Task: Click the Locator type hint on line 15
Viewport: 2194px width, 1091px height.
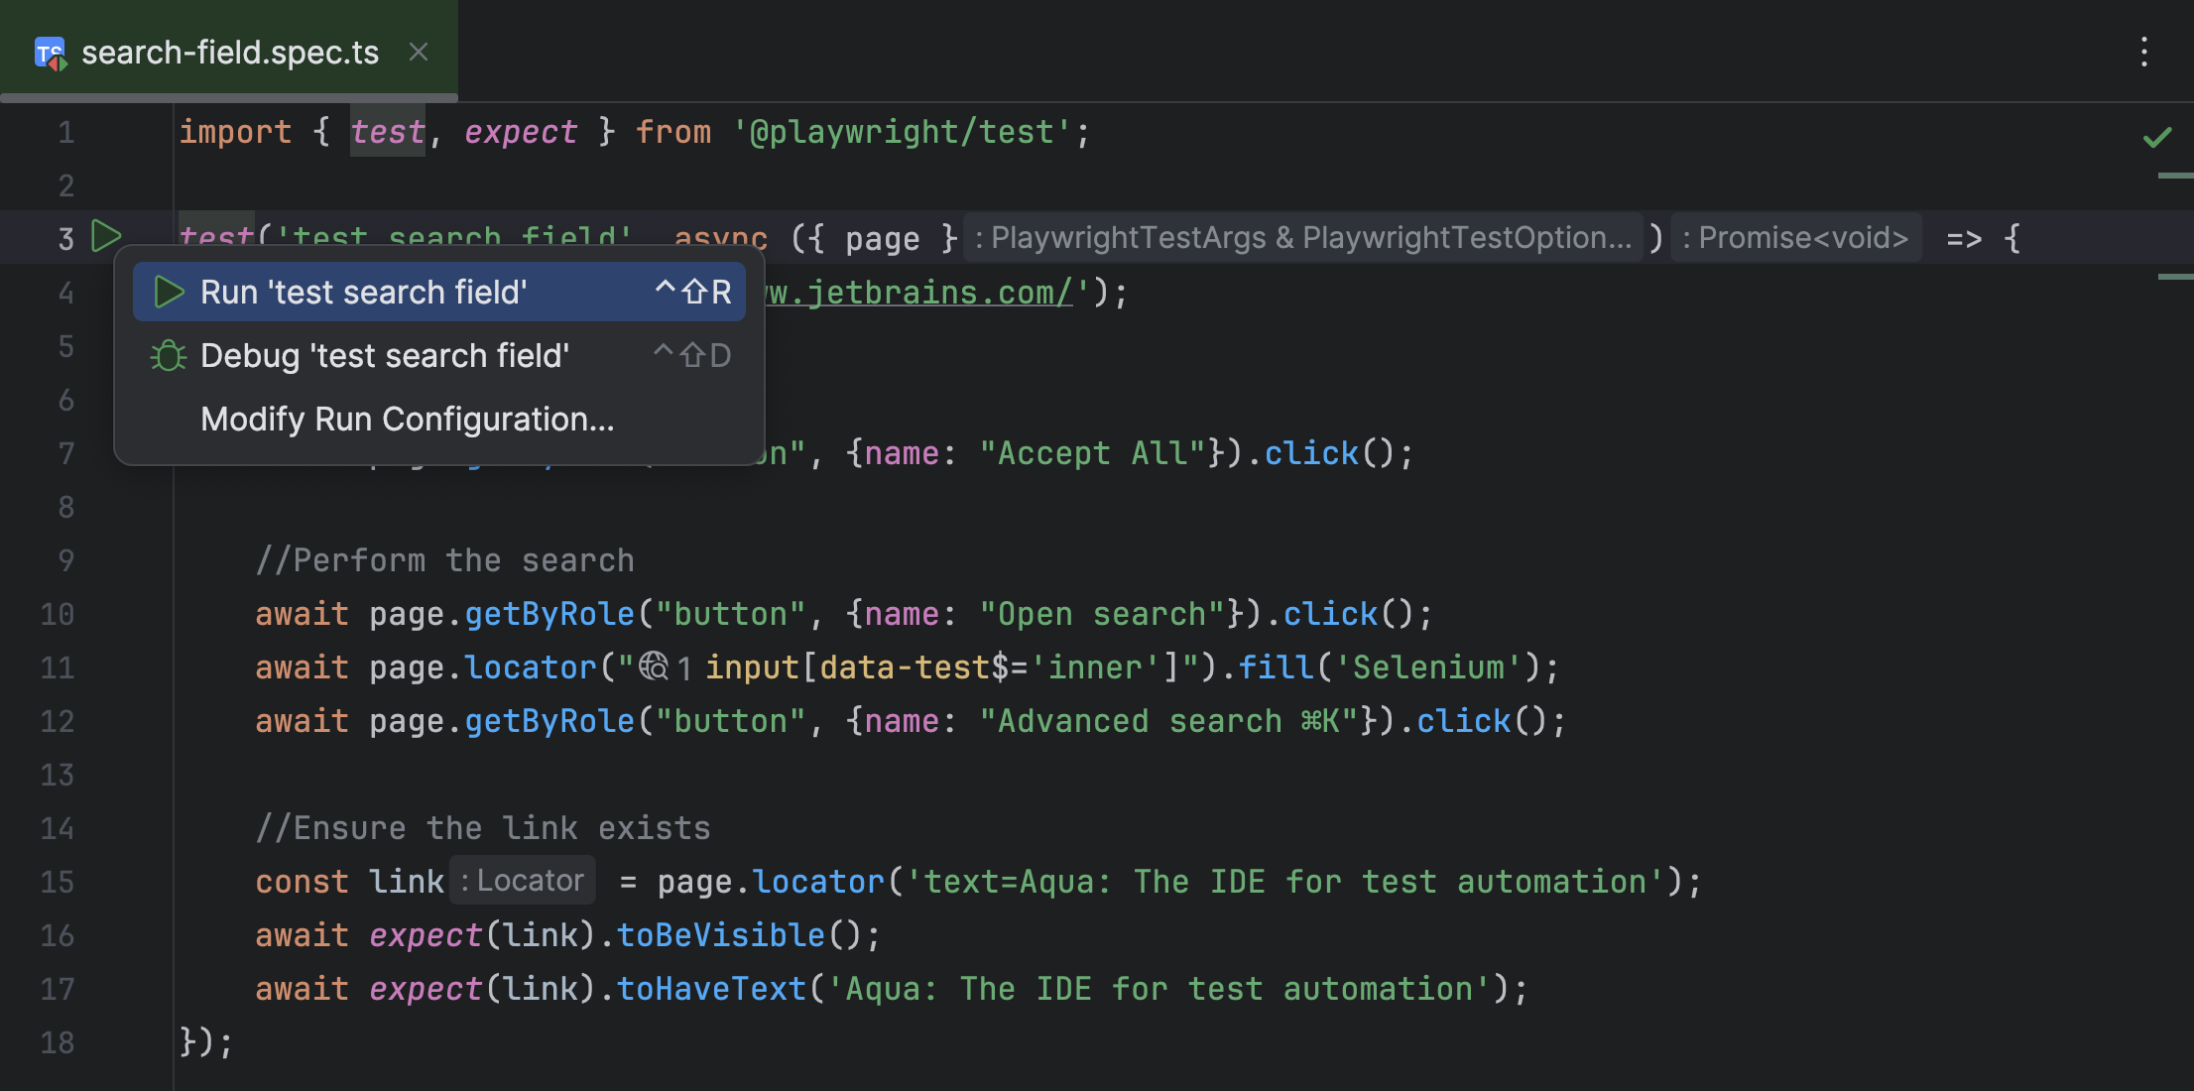Action: pyautogui.click(x=522, y=881)
